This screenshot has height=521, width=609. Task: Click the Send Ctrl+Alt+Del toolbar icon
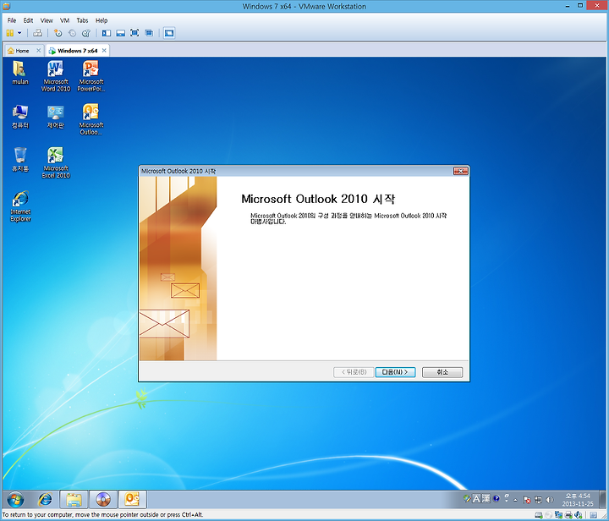pos(37,33)
